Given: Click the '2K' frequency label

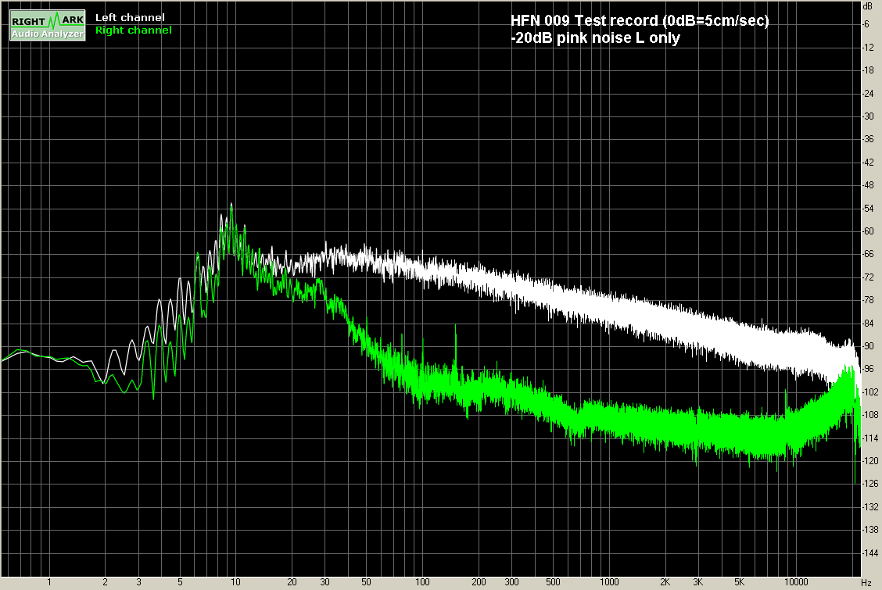Looking at the screenshot, I should pos(665,582).
